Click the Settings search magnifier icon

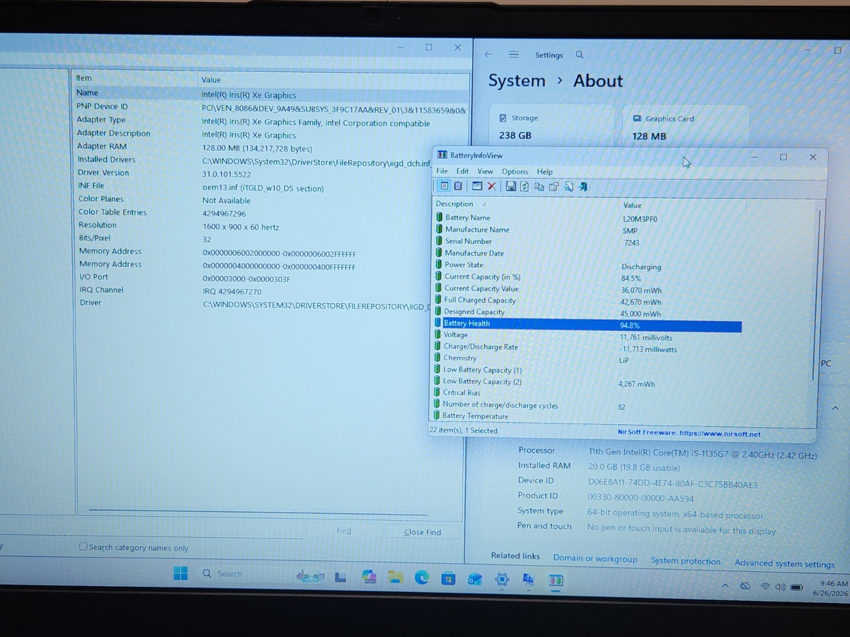[580, 55]
